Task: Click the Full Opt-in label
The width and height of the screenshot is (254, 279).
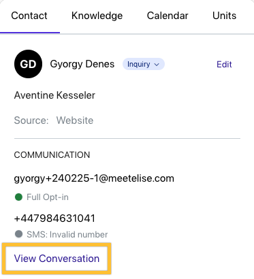Action: (x=48, y=197)
